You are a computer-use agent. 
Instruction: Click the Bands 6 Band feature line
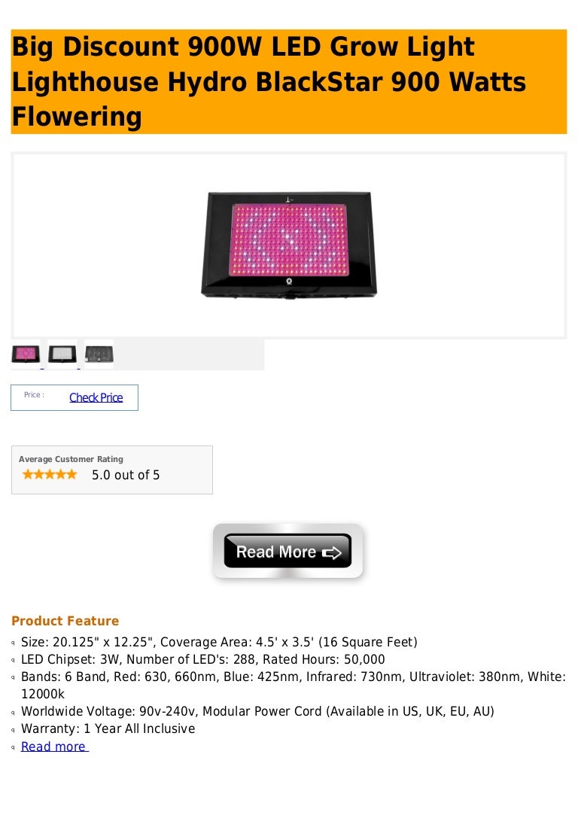(x=294, y=686)
